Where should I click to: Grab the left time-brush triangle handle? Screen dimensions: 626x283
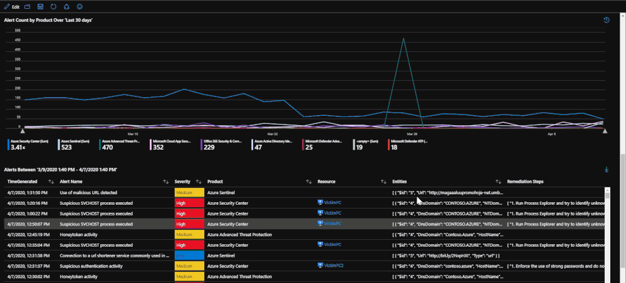(x=23, y=131)
